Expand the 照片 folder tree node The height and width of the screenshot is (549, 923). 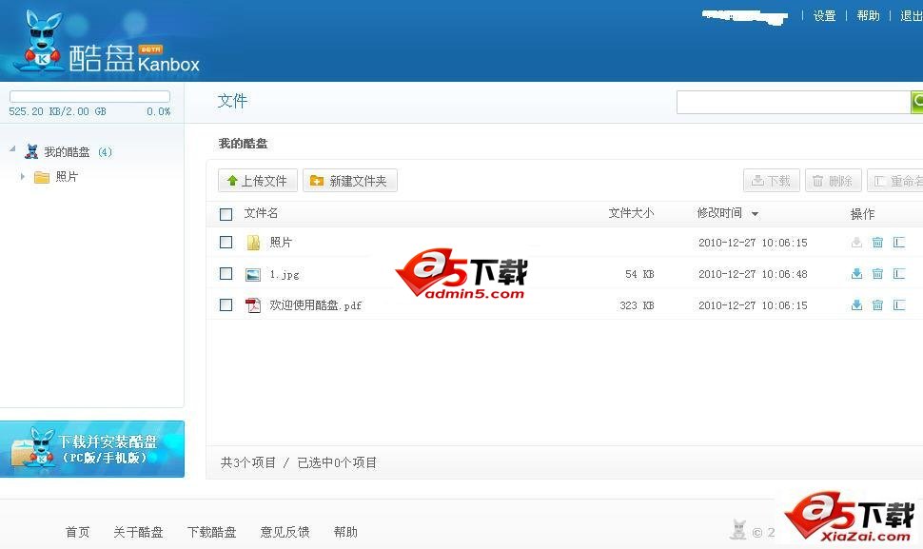[23, 177]
